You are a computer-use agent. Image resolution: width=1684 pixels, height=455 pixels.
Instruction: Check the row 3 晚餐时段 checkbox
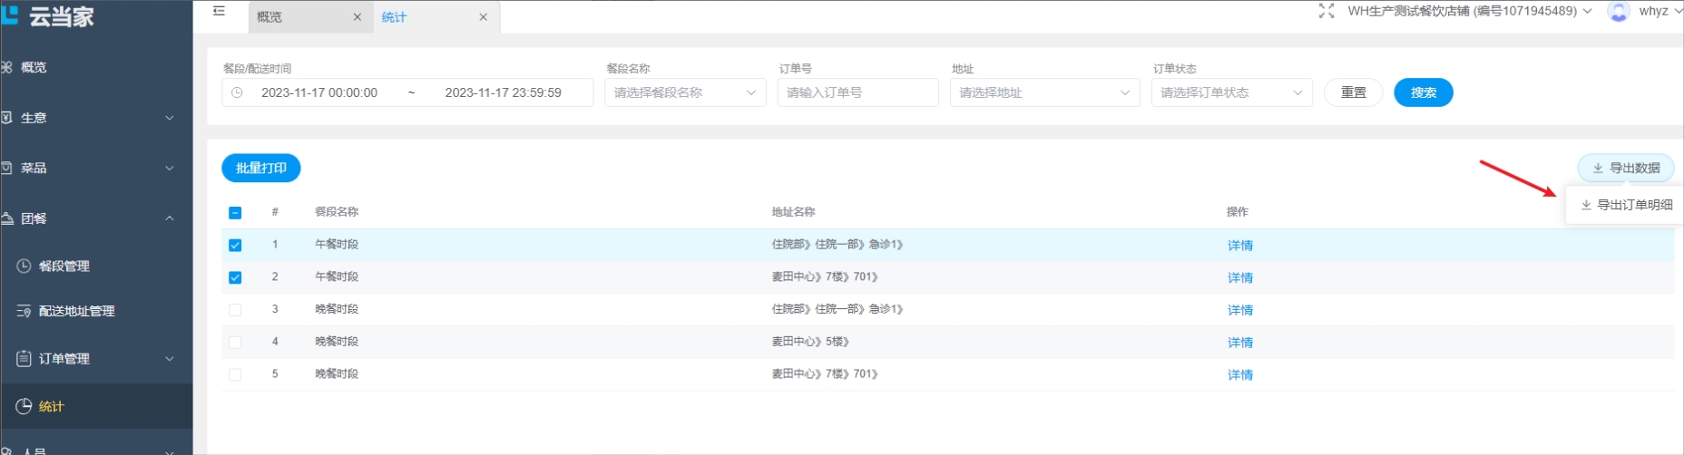point(235,310)
